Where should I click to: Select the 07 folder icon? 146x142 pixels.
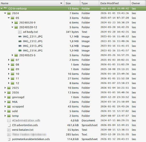tap(13, 60)
